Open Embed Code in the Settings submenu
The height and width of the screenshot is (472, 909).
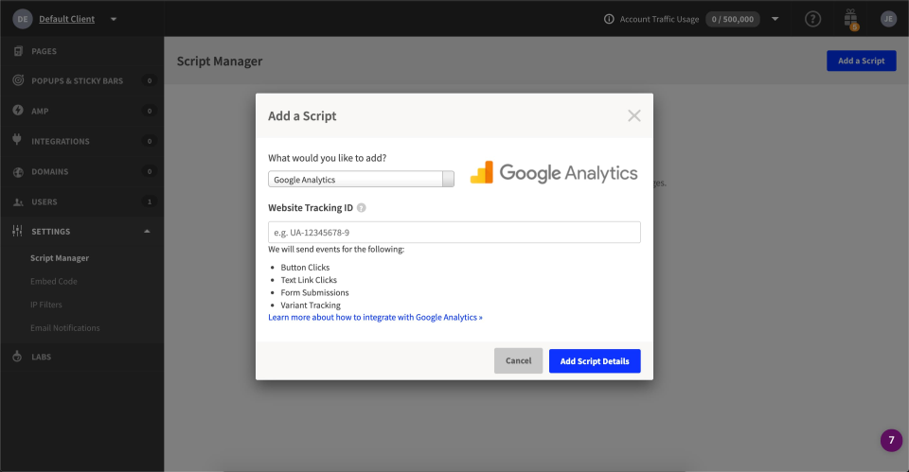pos(54,282)
